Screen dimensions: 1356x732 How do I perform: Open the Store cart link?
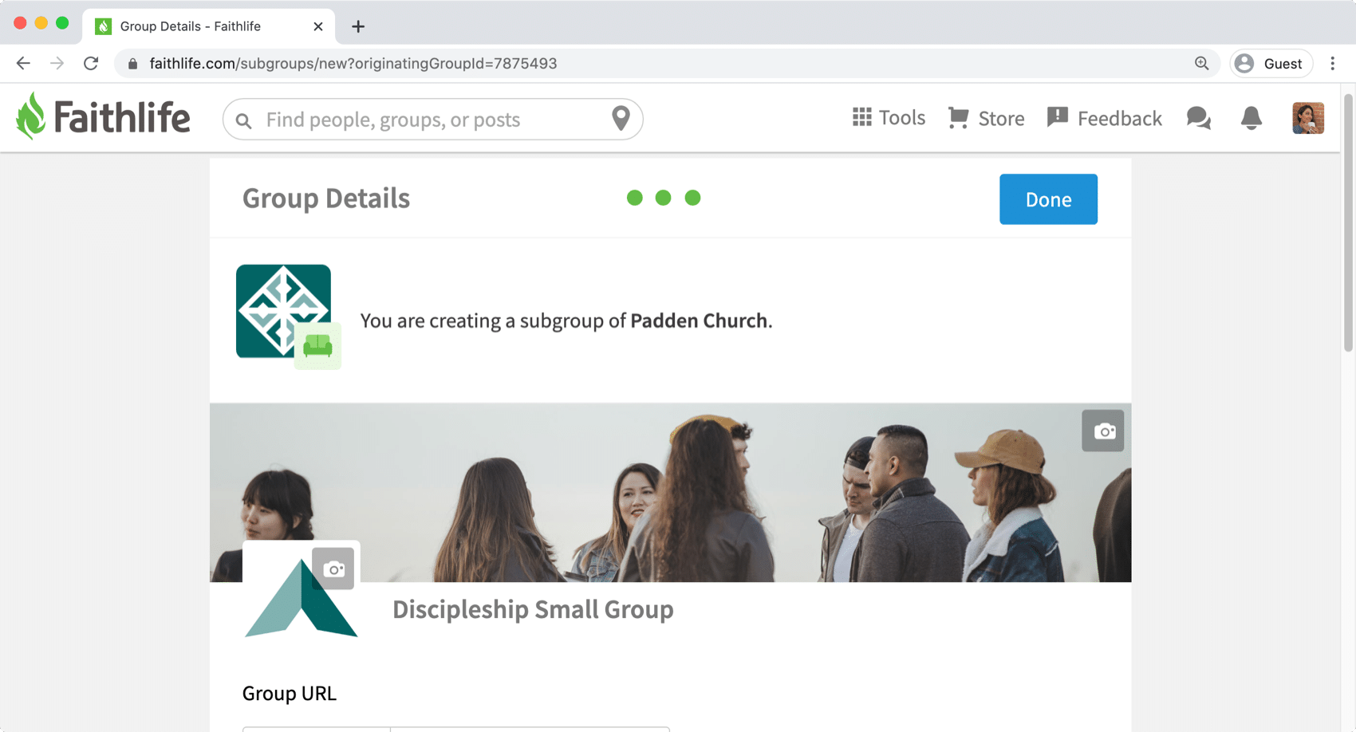pos(986,118)
